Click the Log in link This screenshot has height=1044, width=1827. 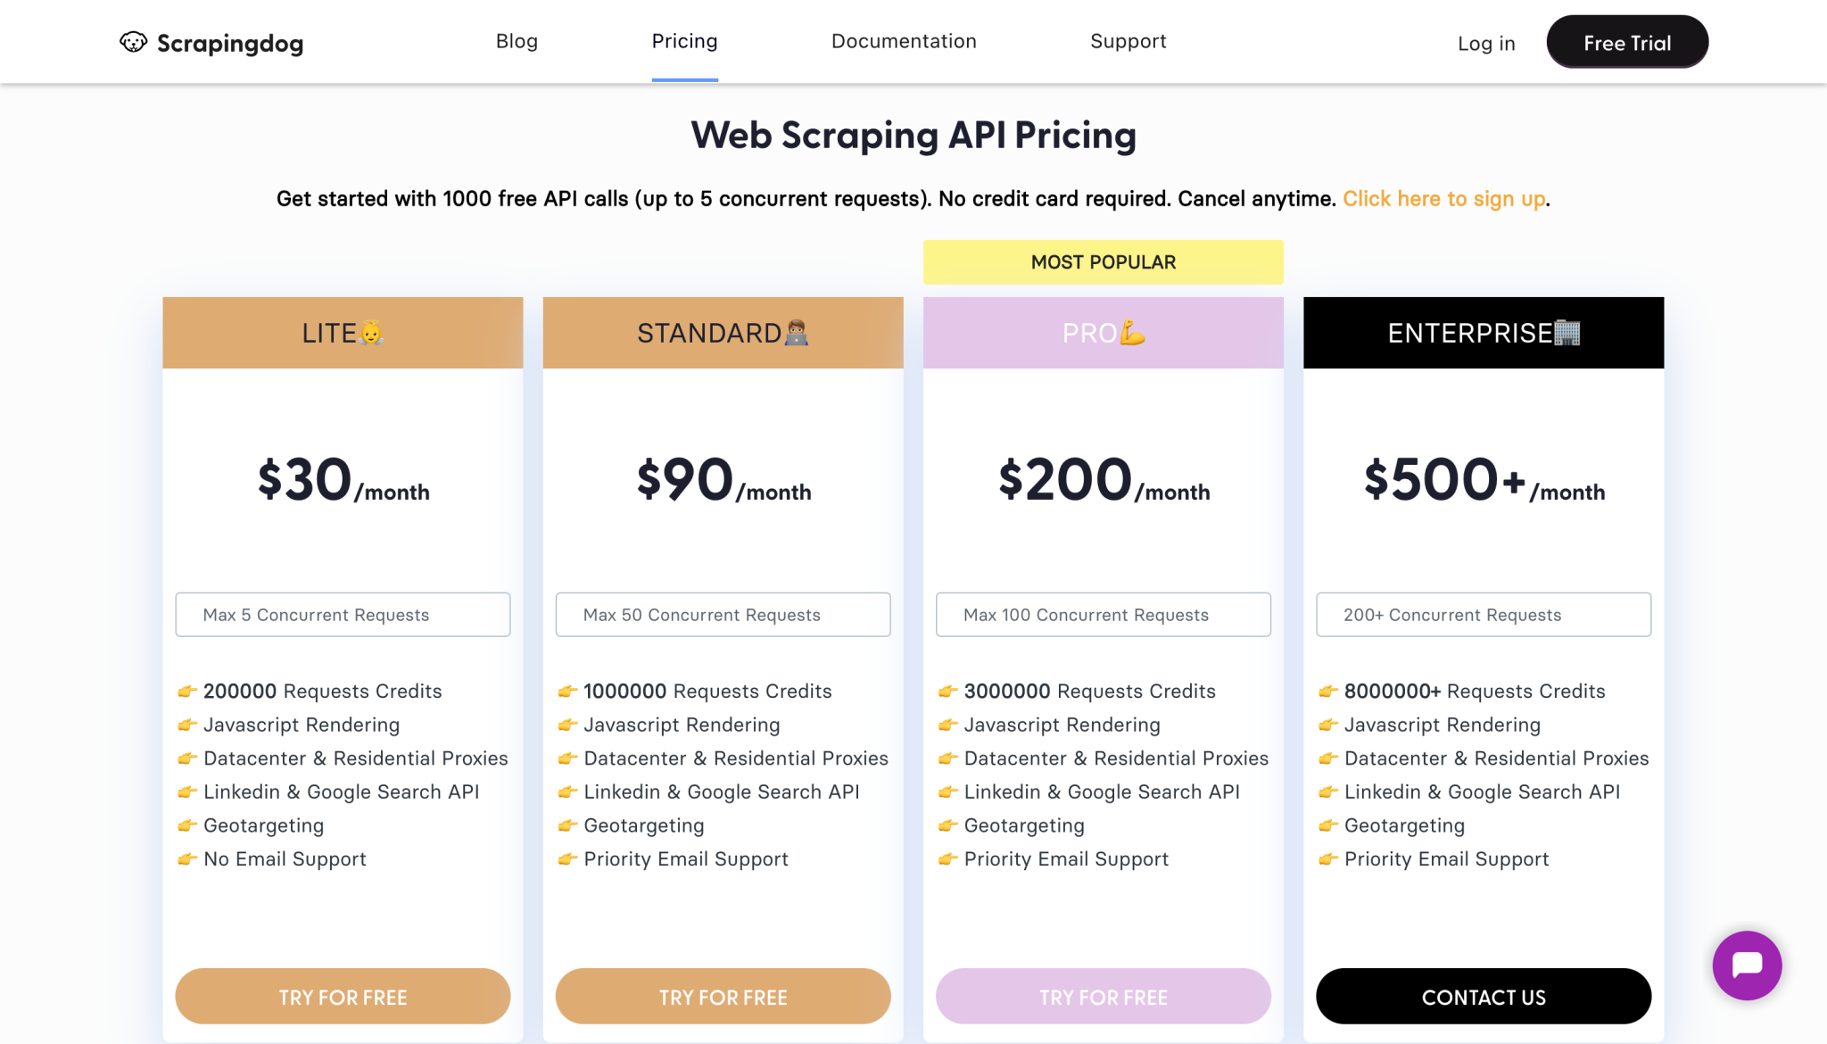tap(1485, 43)
